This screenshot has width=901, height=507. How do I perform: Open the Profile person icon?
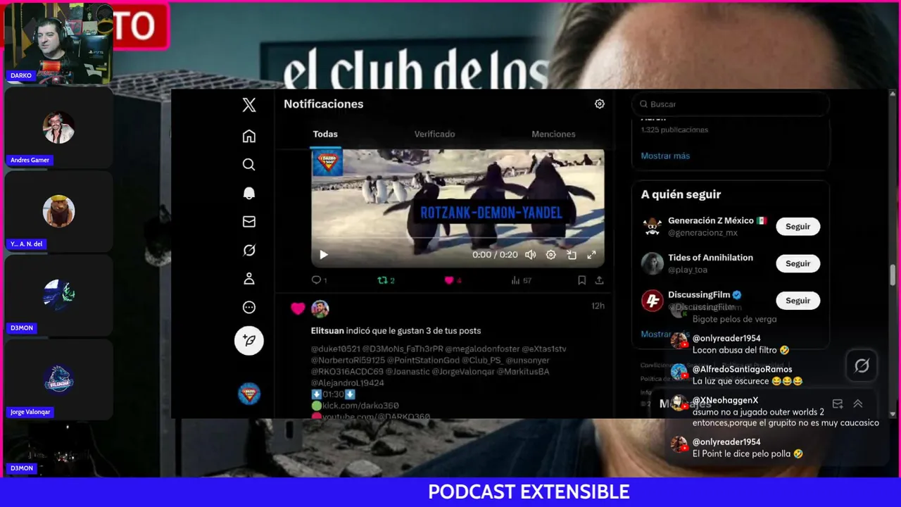[249, 279]
